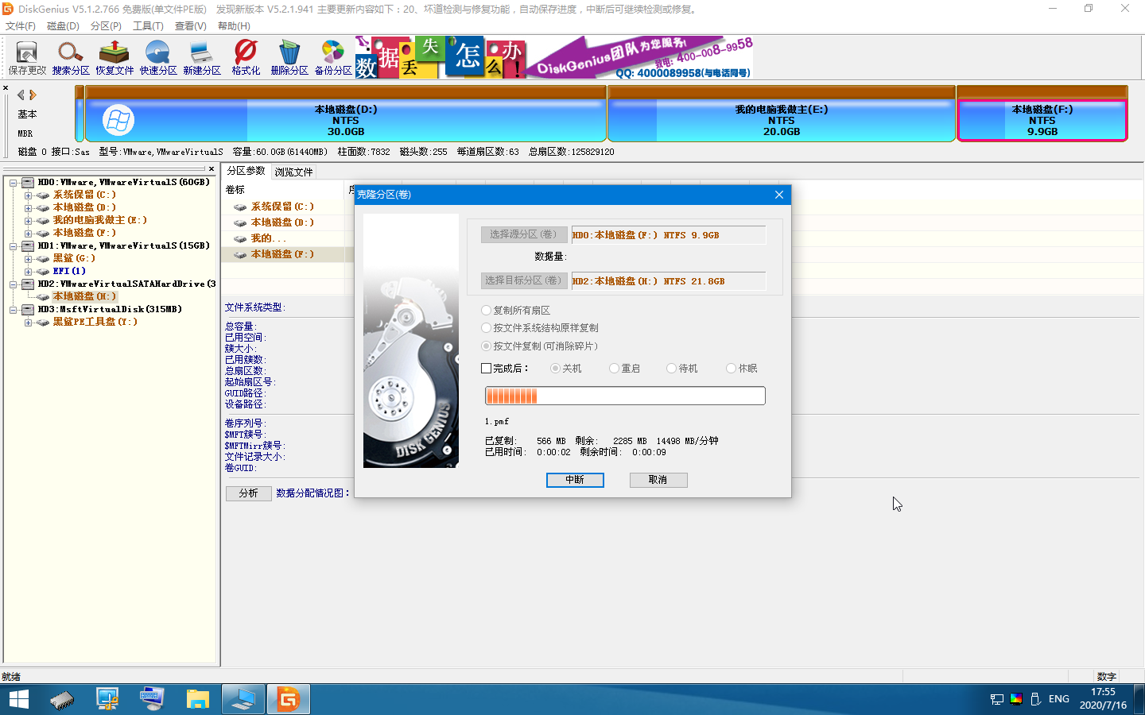Viewport: 1145px width, 715px height.
Task: Select 复制所有扇区 radio option
Action: coord(516,311)
